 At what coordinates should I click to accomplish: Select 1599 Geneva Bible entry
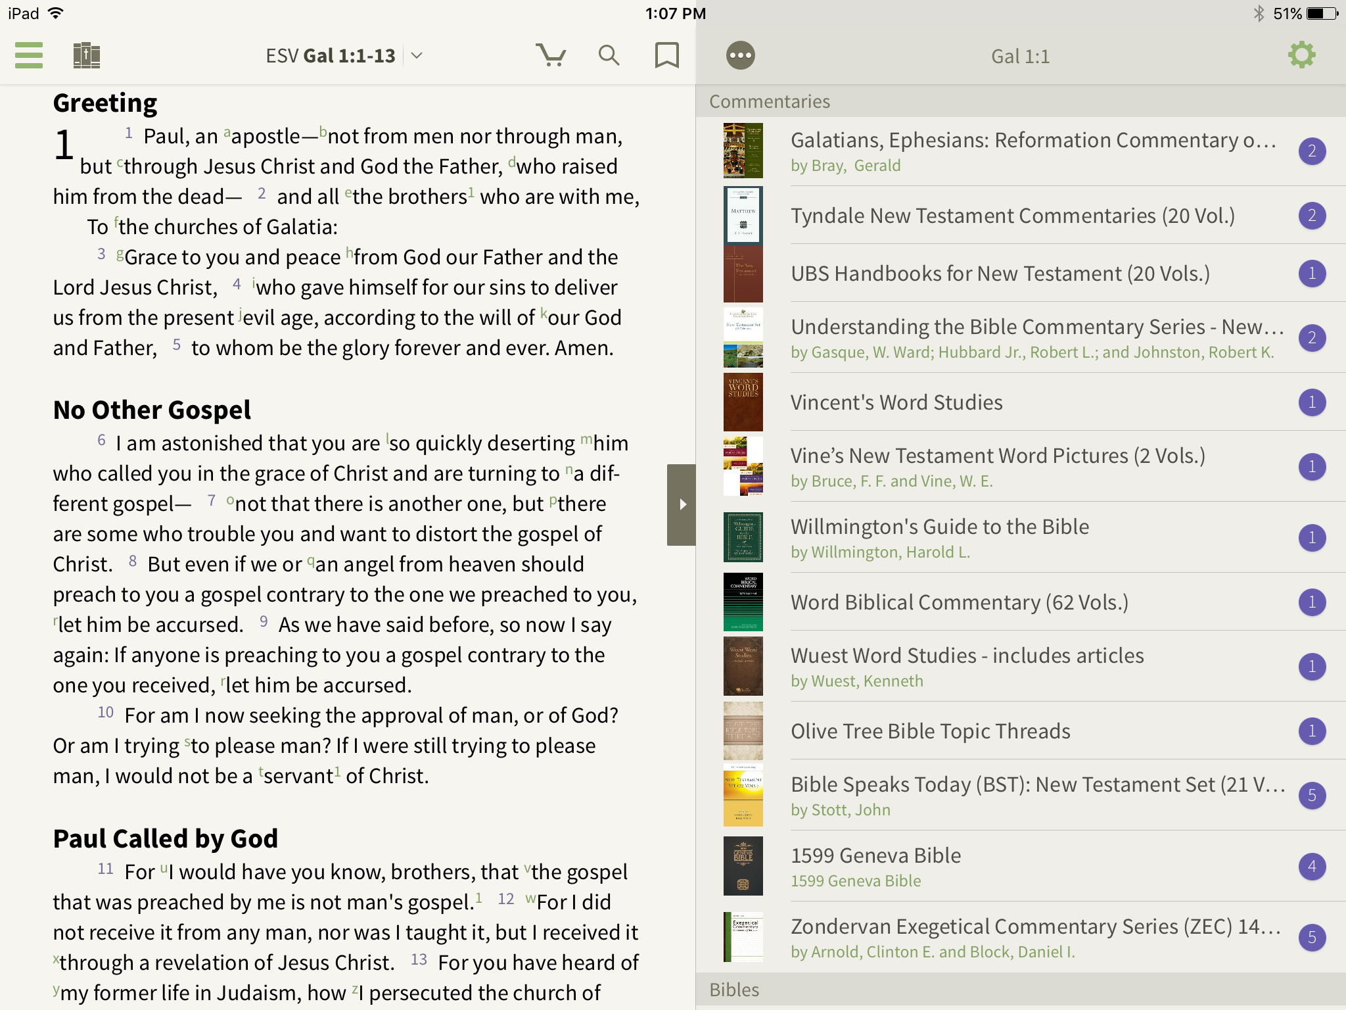pos(1021,867)
